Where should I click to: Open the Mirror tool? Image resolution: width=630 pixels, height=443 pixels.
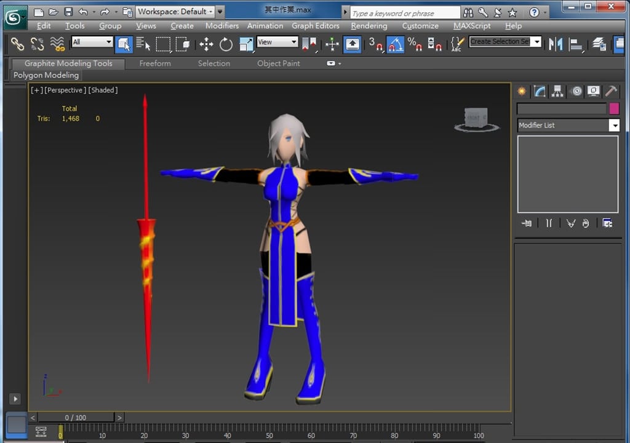(x=556, y=44)
